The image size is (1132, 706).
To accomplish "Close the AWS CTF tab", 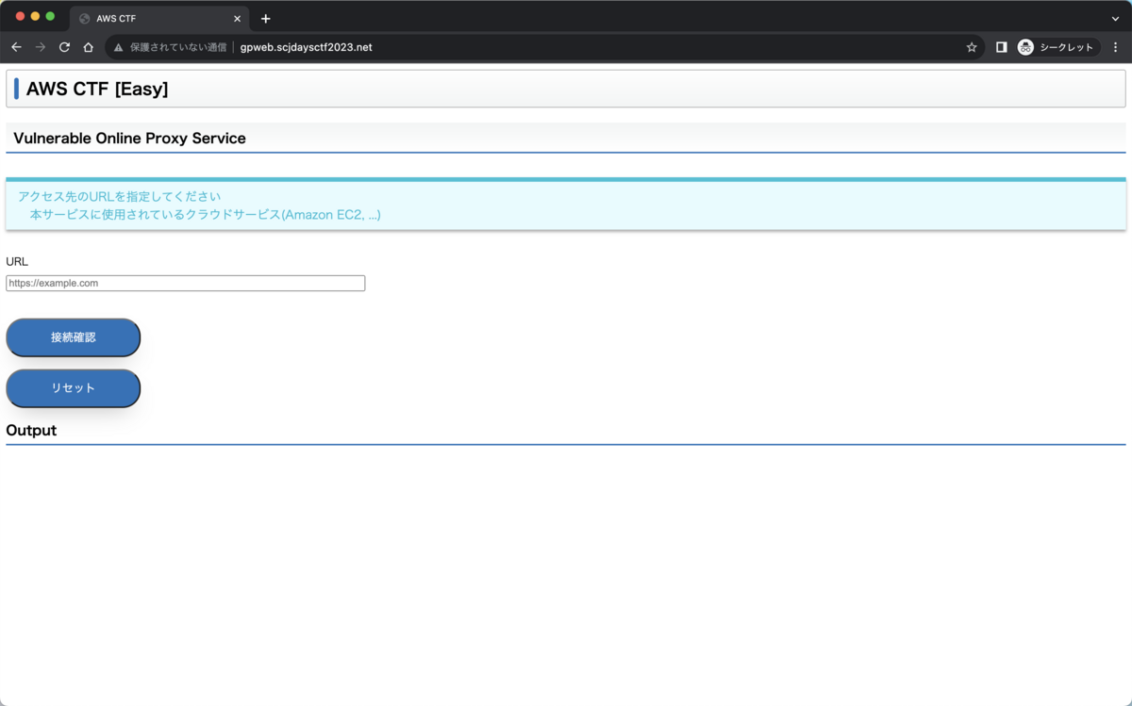I will pyautogui.click(x=237, y=19).
